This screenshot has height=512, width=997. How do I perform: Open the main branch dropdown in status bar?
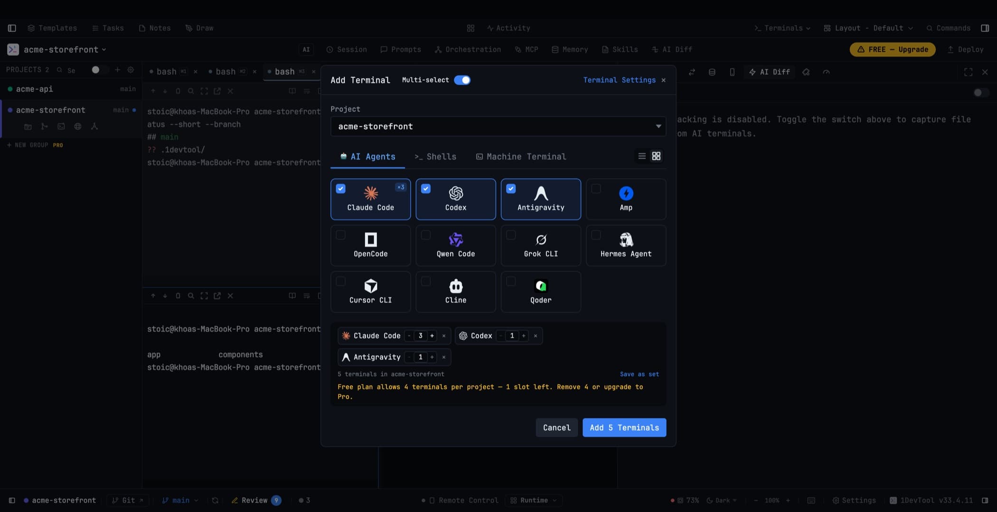180,500
